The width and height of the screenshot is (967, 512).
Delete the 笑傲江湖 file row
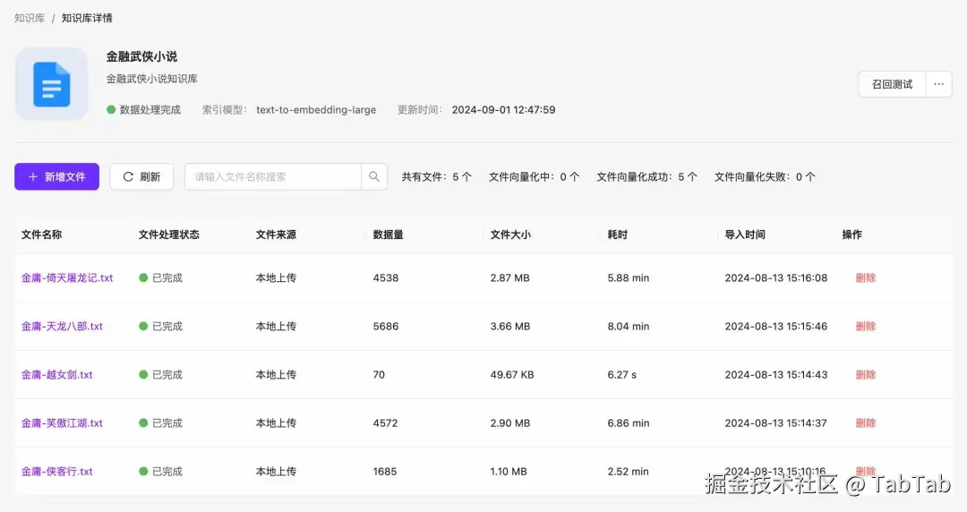[x=865, y=423]
